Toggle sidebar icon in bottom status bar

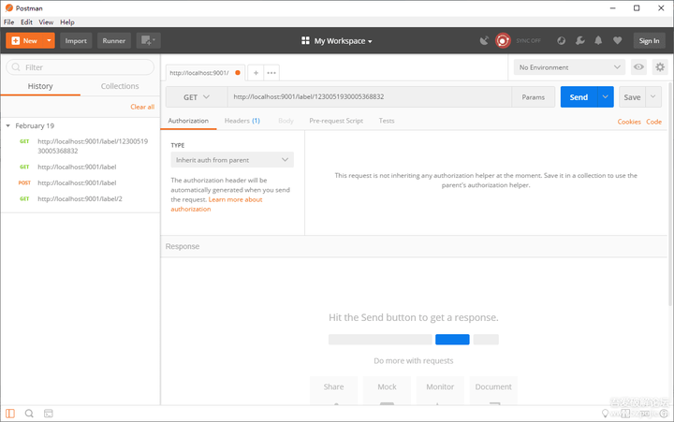pos(10,414)
